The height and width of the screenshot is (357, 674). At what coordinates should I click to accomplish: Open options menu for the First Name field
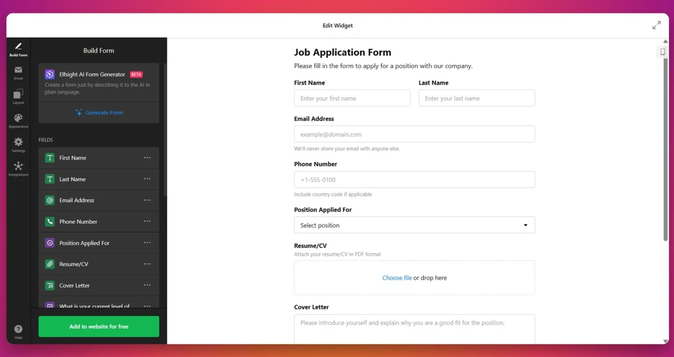pyautogui.click(x=147, y=157)
